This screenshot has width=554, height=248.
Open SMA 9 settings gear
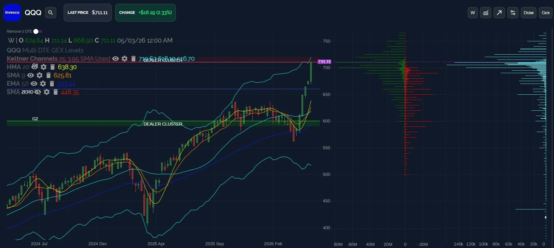pos(40,75)
